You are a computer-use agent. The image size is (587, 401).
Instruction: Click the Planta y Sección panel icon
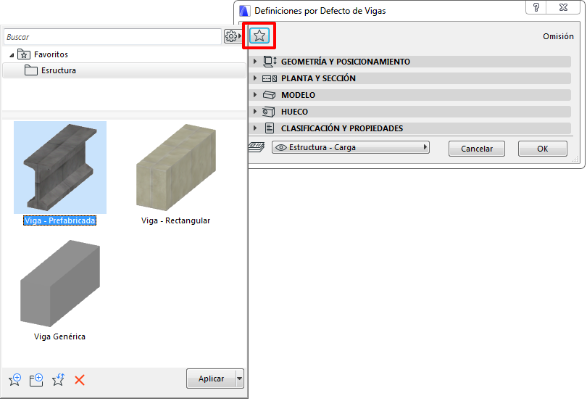click(270, 78)
